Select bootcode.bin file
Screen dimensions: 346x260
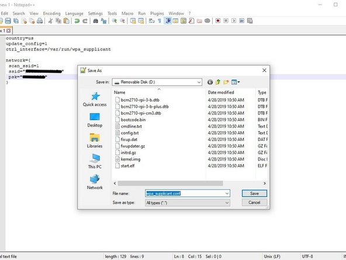click(x=133, y=120)
